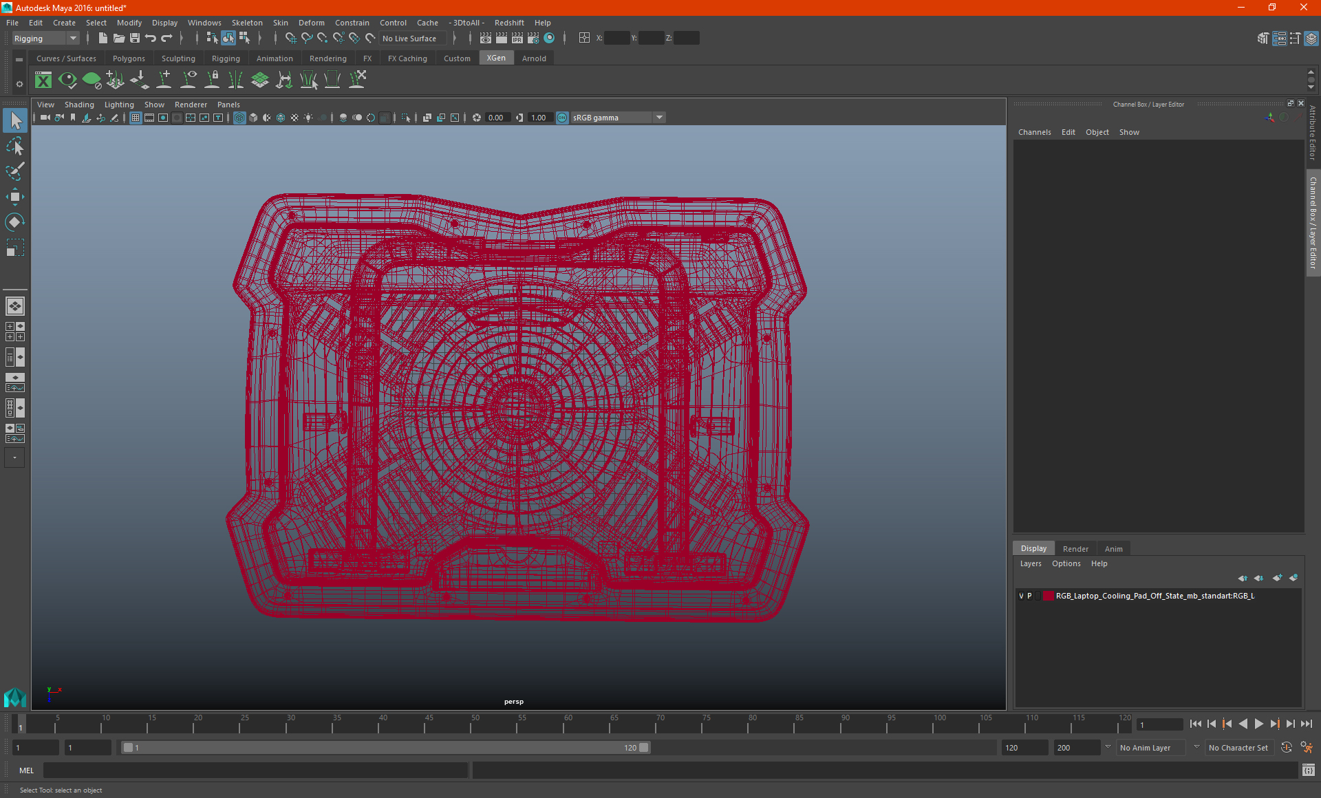The width and height of the screenshot is (1321, 798).
Task: Open the Rendering tab menu
Action: (x=327, y=58)
